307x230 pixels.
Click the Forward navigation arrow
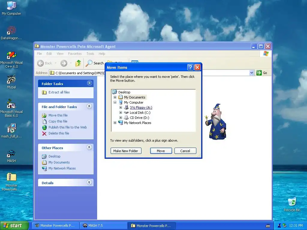(x=64, y=63)
